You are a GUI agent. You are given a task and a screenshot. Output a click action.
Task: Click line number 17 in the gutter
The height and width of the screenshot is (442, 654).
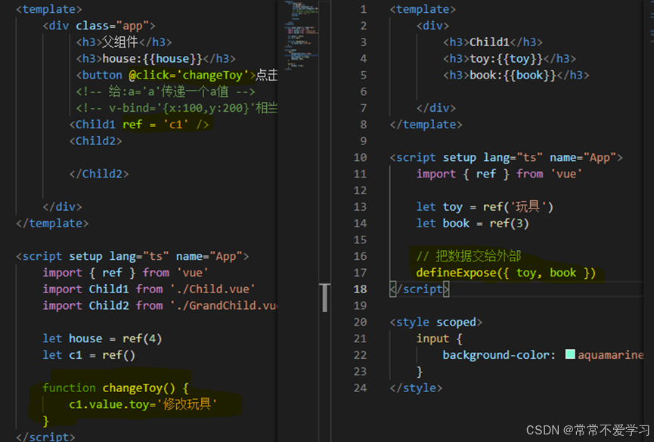pos(361,273)
